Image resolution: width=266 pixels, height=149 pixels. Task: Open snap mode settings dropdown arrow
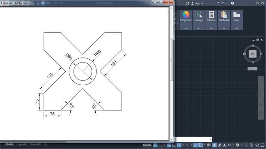(x=164, y=145)
